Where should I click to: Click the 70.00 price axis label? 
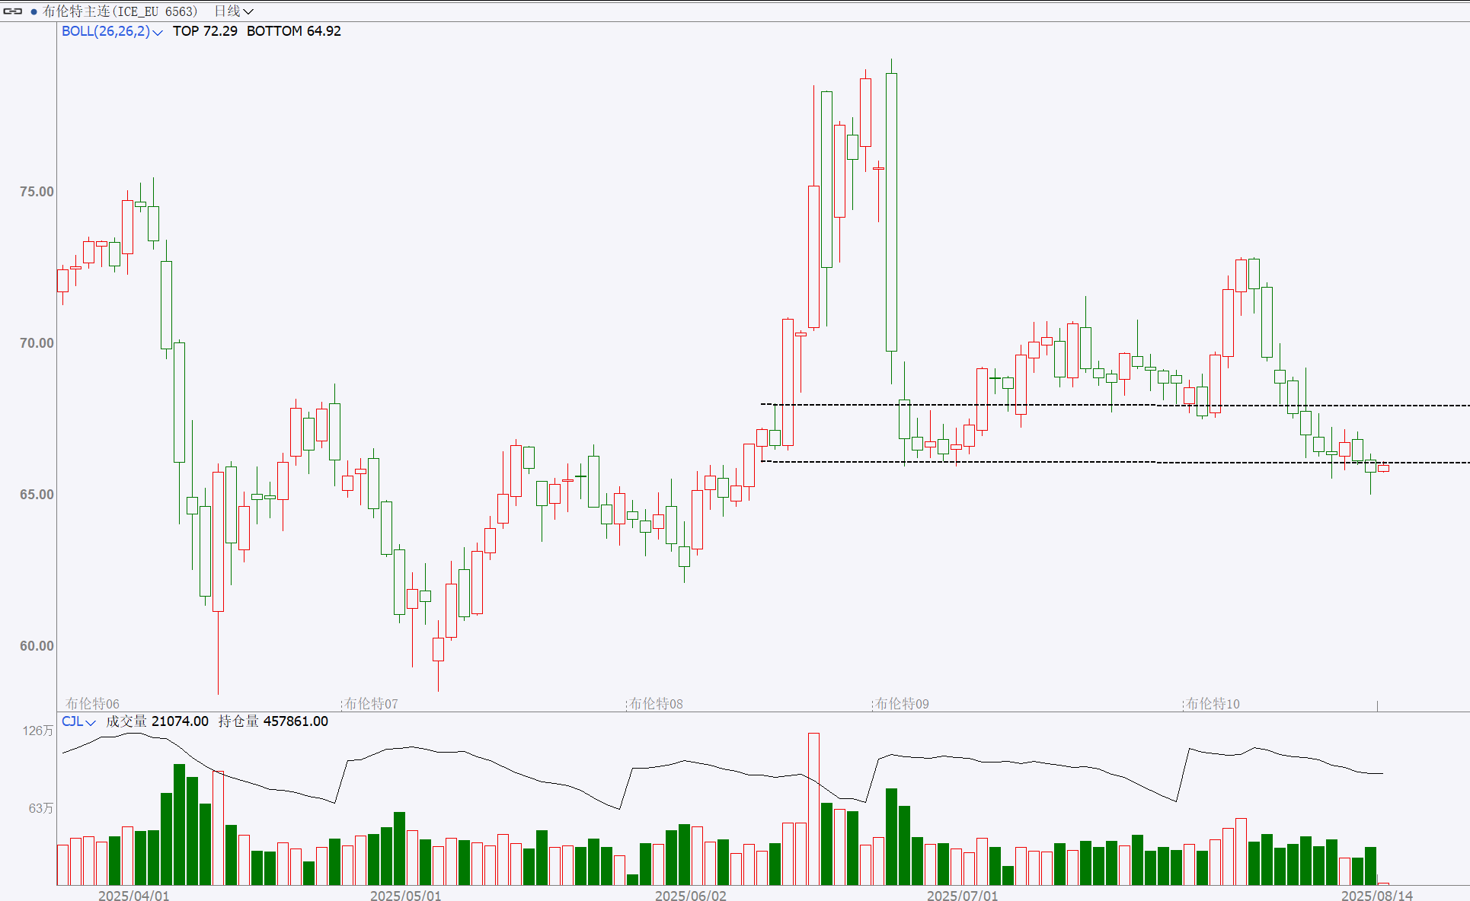tap(37, 343)
